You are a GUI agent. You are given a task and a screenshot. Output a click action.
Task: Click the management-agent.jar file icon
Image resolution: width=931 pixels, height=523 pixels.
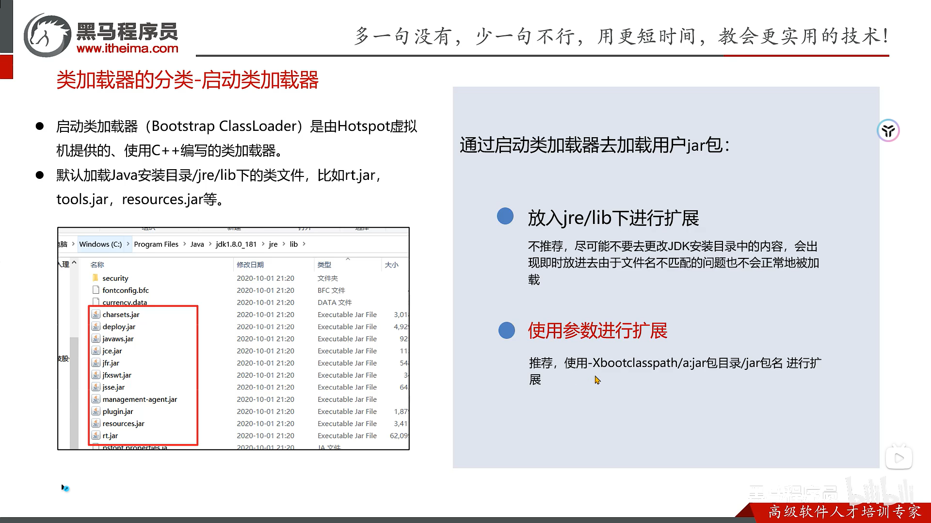[x=96, y=399]
